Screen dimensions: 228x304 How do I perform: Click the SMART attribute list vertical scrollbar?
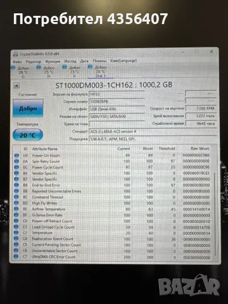tap(215, 213)
